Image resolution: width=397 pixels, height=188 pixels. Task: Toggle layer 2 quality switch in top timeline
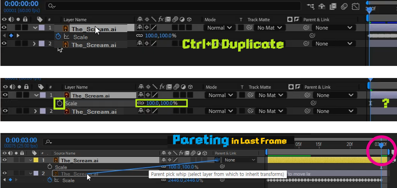click(x=154, y=44)
